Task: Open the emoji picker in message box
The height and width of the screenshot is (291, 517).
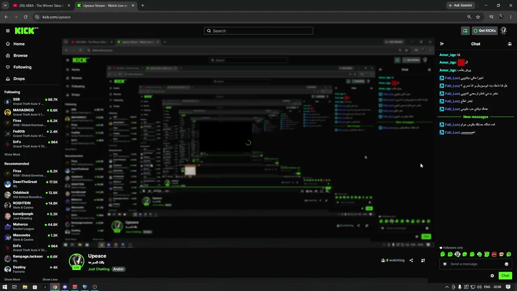Action: click(x=506, y=264)
